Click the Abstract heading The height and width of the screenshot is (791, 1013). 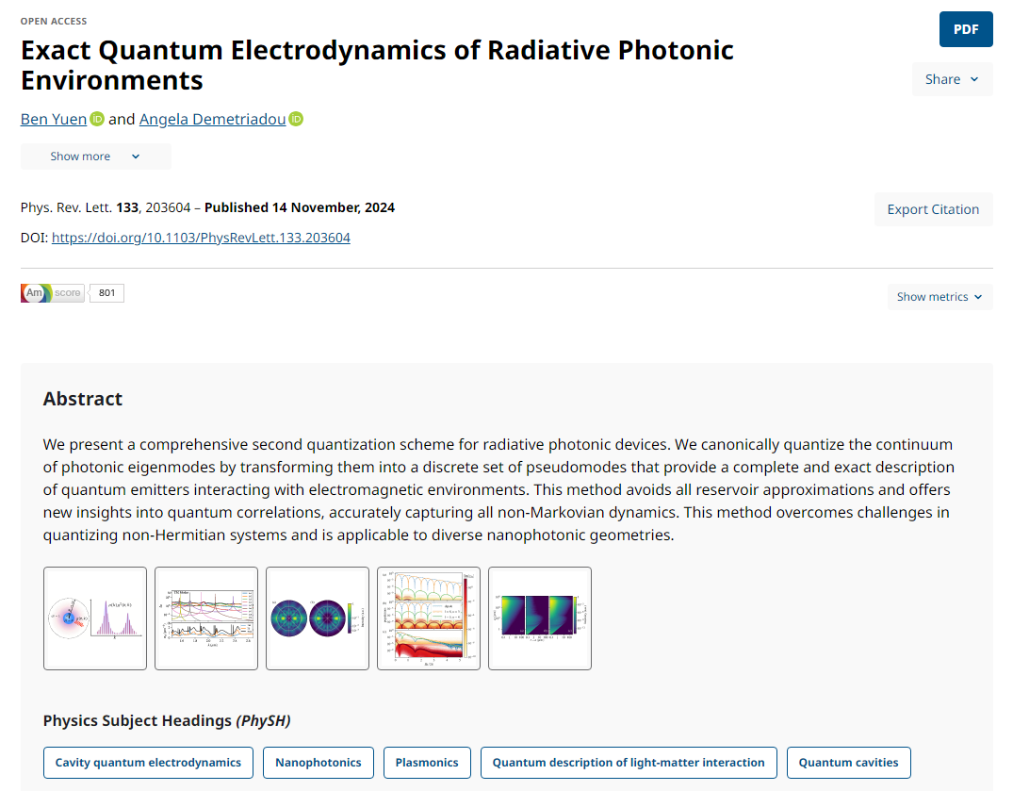(x=83, y=399)
